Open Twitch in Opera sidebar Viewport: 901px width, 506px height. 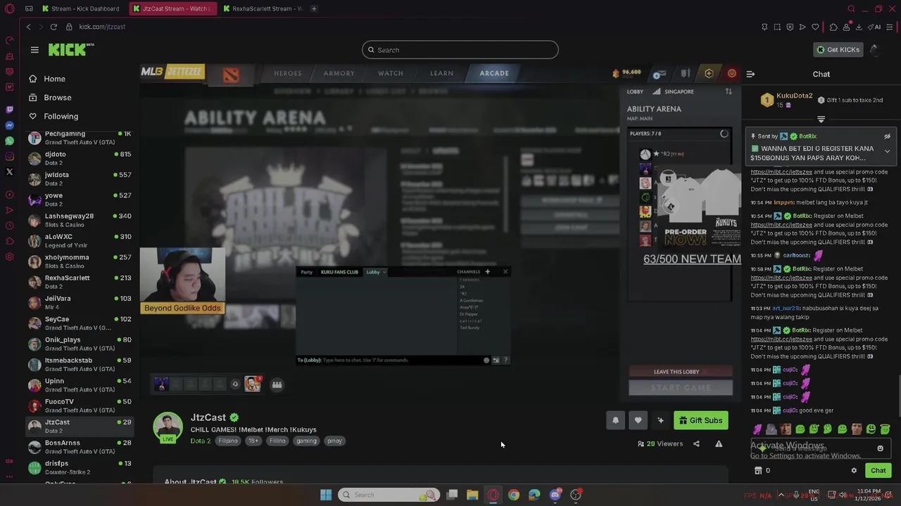(9, 110)
